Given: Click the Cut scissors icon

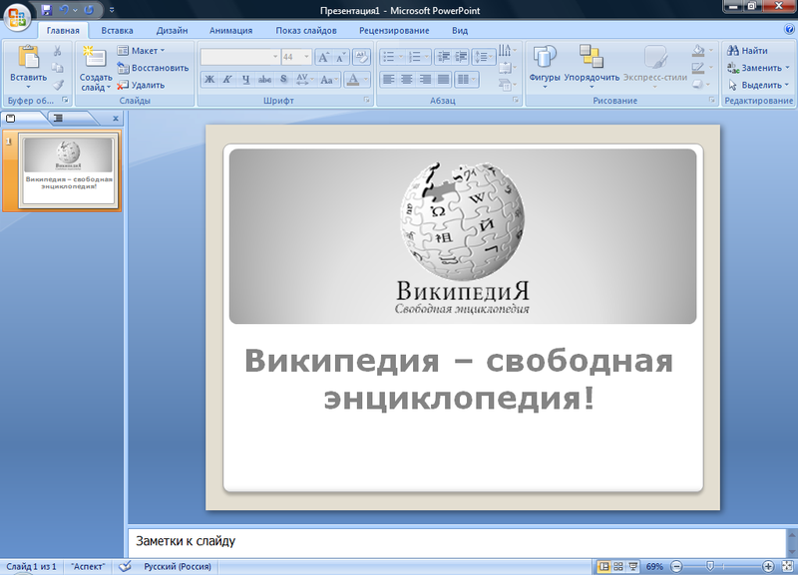Looking at the screenshot, I should pos(57,50).
